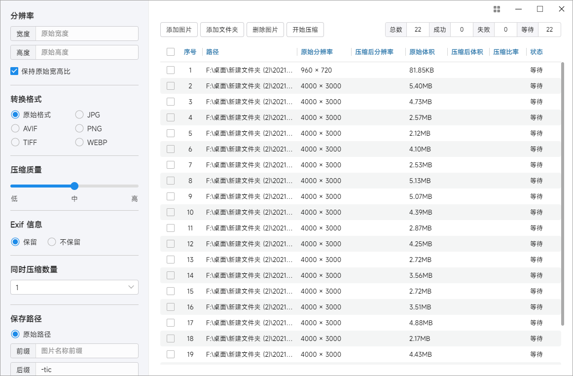Screen dimensions: 573x376
Task: Click the 4.88MB size cell
Action: coord(421,323)
